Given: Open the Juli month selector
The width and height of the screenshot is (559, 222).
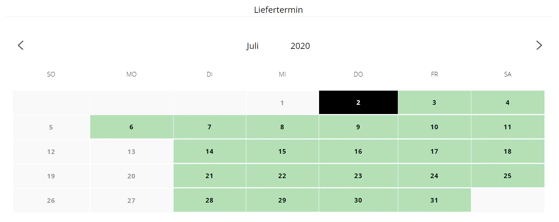Looking at the screenshot, I should click(x=253, y=46).
